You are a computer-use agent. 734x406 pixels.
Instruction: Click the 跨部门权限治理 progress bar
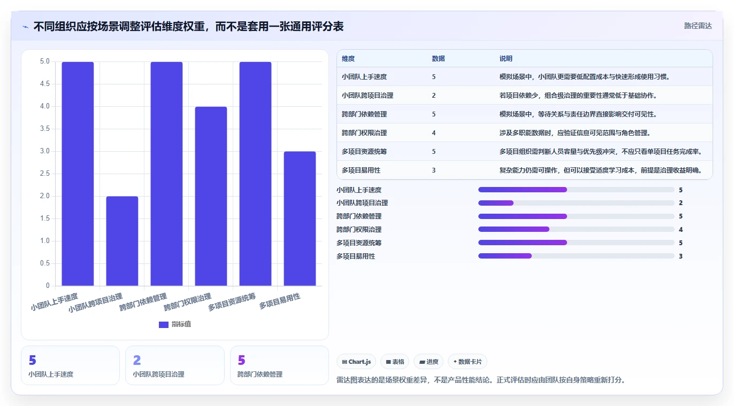576,229
